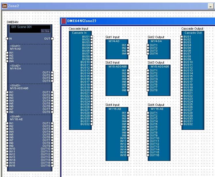Image resolution: width=215 pixels, height=177 pixels.
Task: Click Slot2 MY4-DA OUT4 port on DME64N
Action: click(x=52, y=81)
